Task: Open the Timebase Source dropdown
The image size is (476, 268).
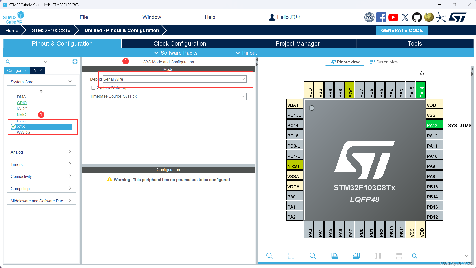Action: click(184, 96)
